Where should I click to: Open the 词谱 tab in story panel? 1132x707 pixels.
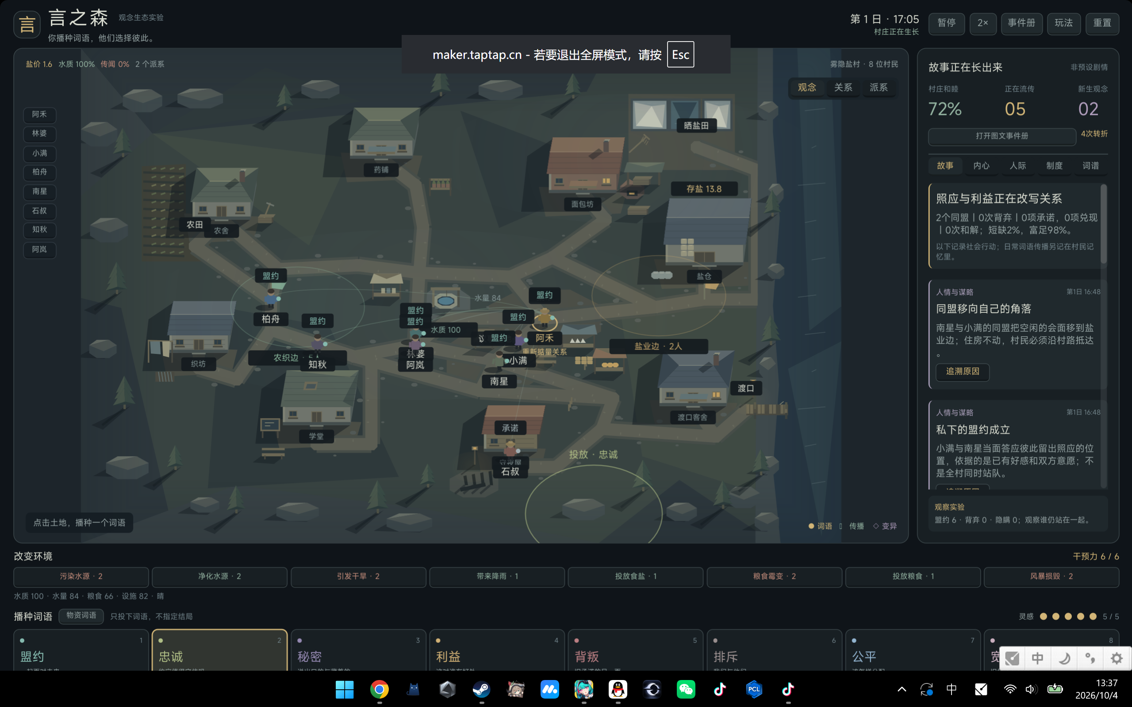[1090, 165]
